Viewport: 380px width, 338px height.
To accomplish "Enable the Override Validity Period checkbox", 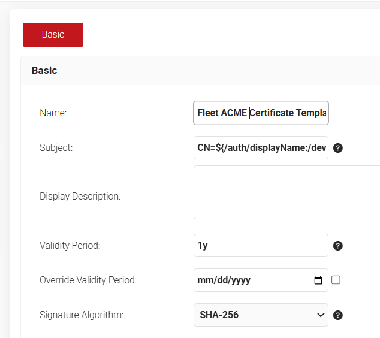I will [x=336, y=280].
